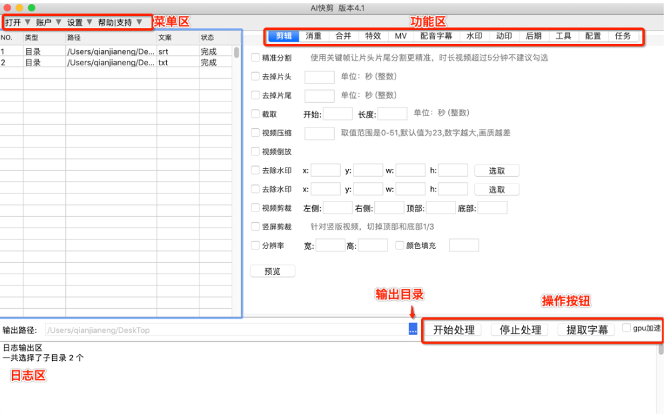Click the 视频压缩 value input field
The width and height of the screenshot is (669, 417).
click(x=319, y=133)
